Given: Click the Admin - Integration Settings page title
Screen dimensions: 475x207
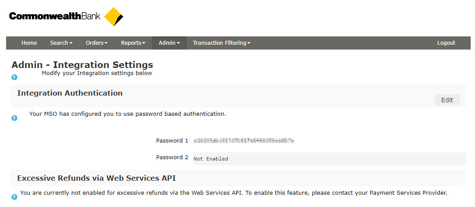Looking at the screenshot, I should tap(82, 65).
